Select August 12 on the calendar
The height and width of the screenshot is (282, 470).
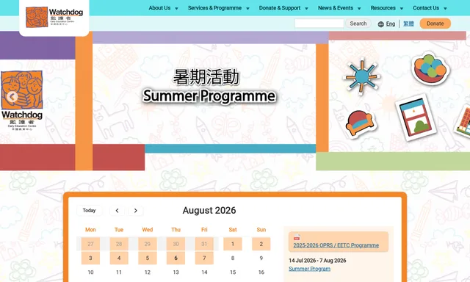click(148, 272)
